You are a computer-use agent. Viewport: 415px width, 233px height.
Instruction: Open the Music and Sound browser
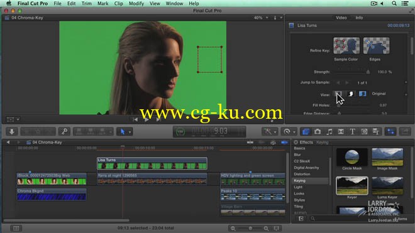coord(329,131)
